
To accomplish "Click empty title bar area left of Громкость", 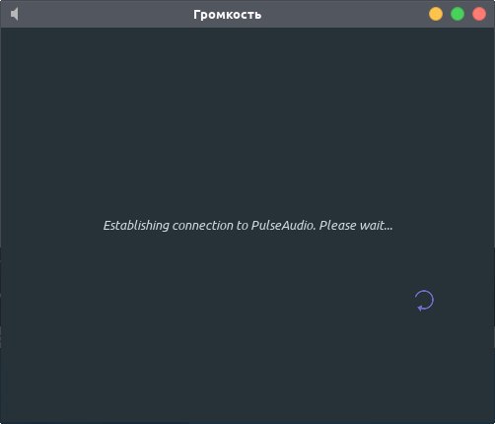I will pyautogui.click(x=106, y=14).
